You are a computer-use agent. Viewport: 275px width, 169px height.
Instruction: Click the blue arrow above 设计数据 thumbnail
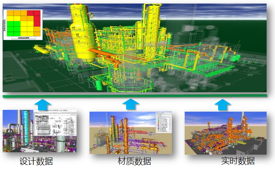coord(42,105)
